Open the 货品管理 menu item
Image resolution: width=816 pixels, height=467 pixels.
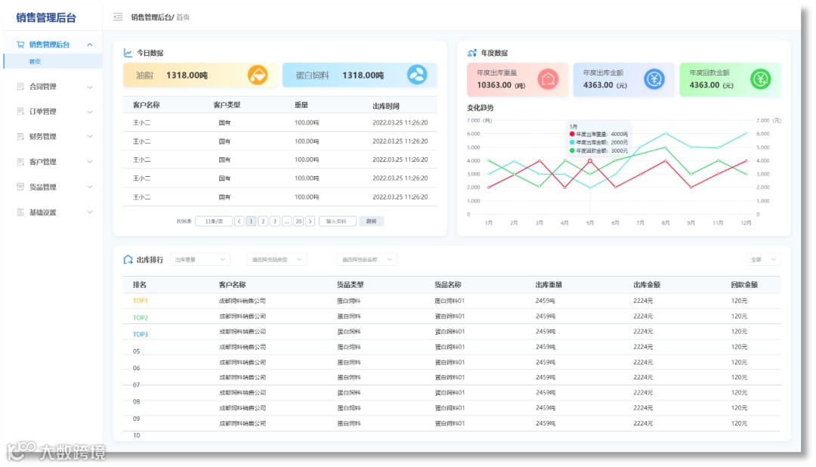(53, 187)
